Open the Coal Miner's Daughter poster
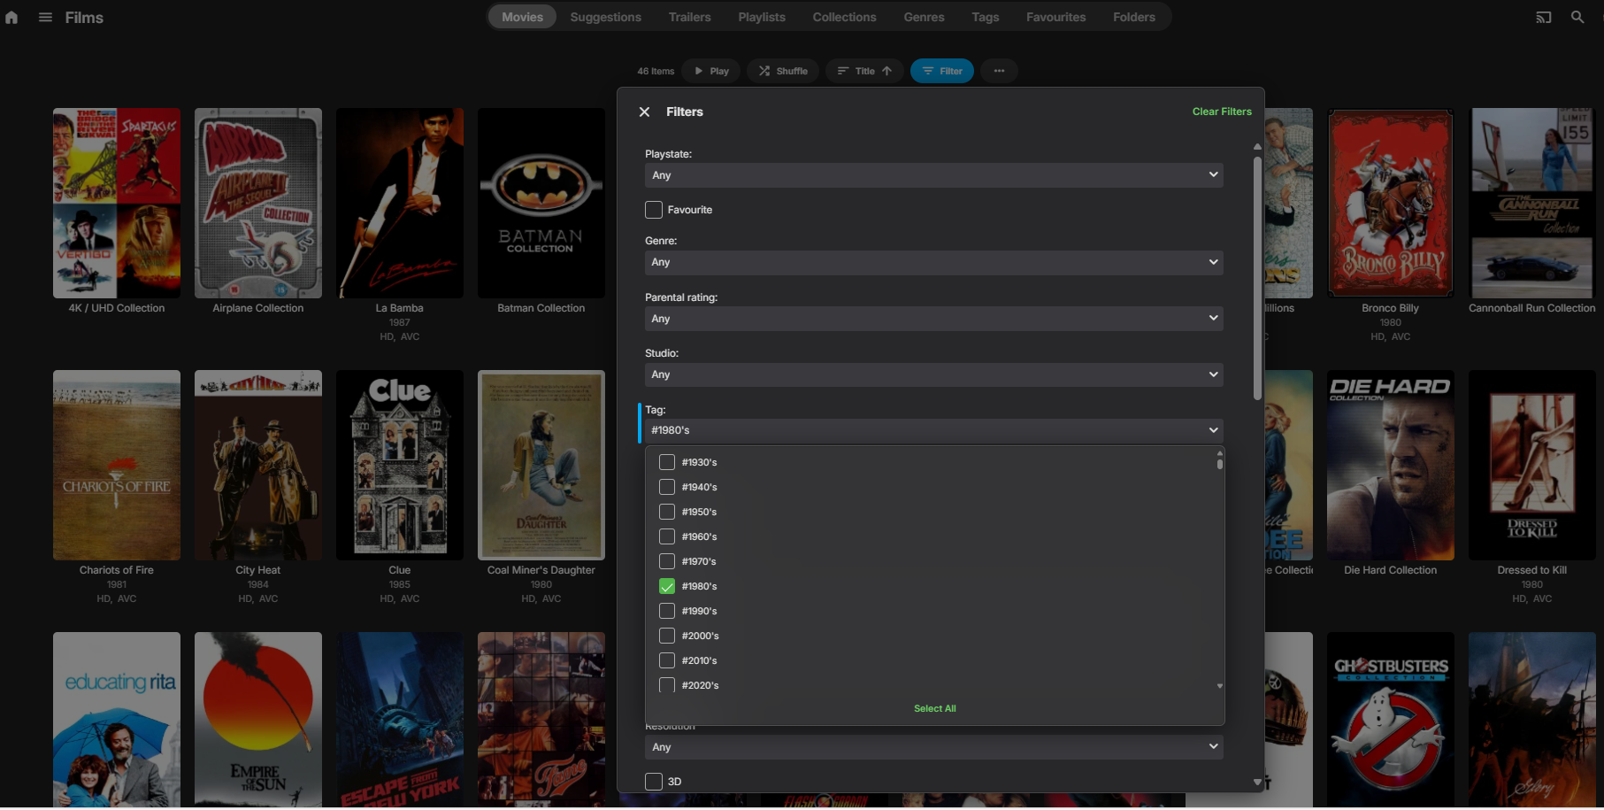The width and height of the screenshot is (1604, 810). pyautogui.click(x=541, y=466)
